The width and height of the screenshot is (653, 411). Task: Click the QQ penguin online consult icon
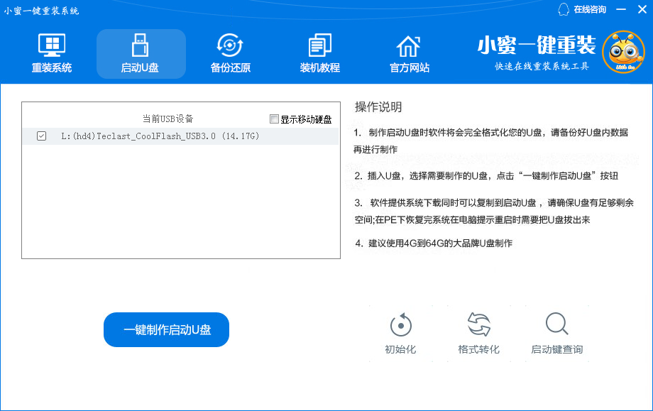pos(564,9)
